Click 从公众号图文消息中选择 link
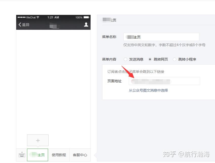This screenshot has width=215, height=163. pos(148,90)
